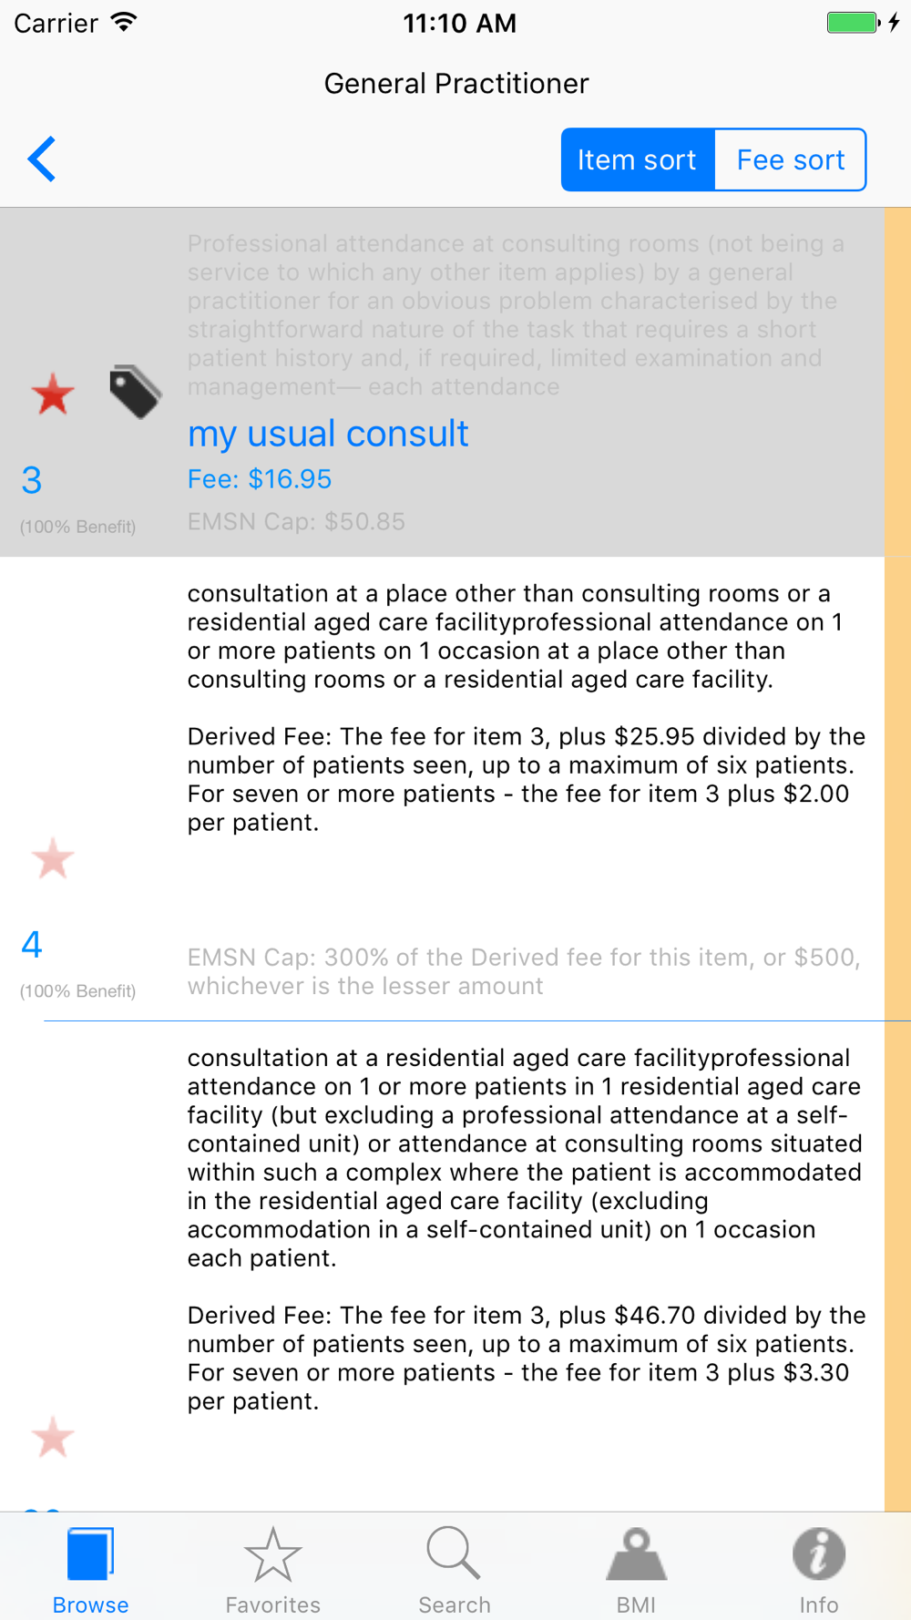Viewport: 911px width, 1620px height.
Task: Tap star for residential aged care item
Action: (x=52, y=1438)
